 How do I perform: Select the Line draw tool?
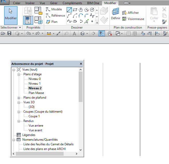point(69,10)
